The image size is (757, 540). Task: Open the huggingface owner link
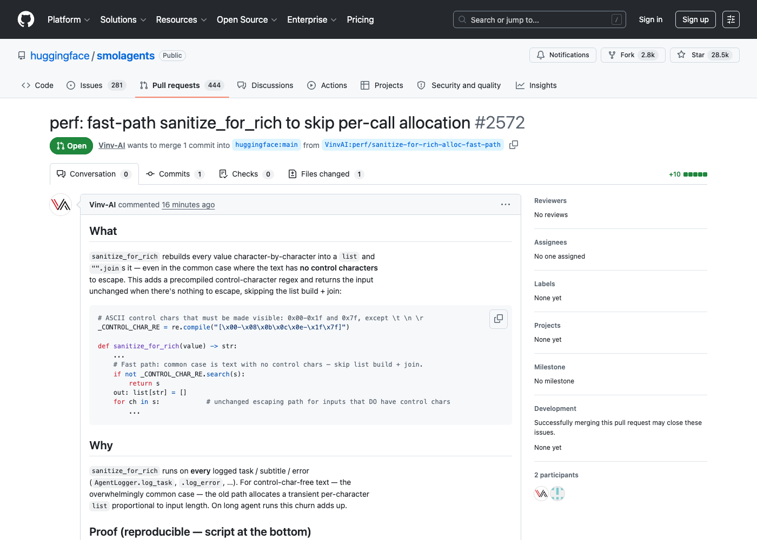60,56
